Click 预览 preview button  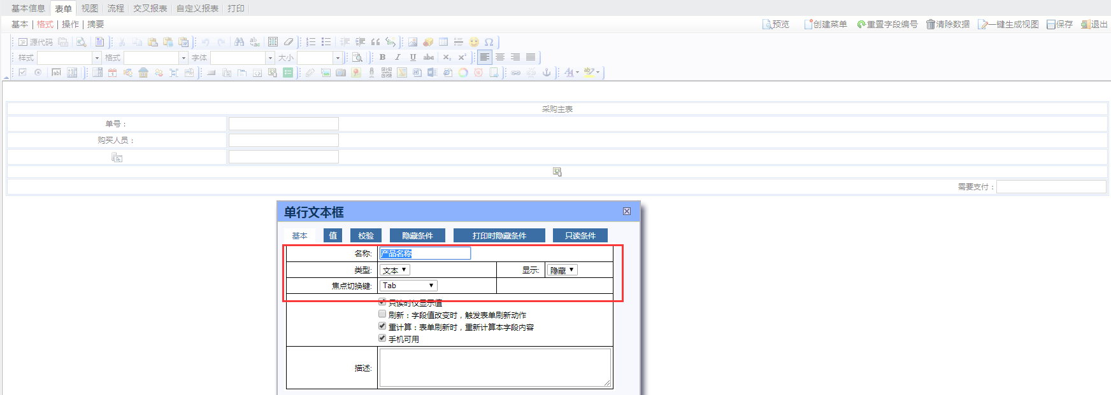[776, 24]
